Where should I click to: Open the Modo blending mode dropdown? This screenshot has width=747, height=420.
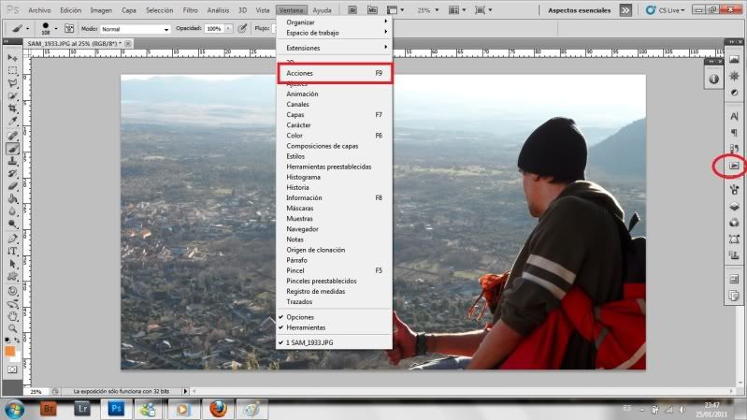[x=136, y=29]
